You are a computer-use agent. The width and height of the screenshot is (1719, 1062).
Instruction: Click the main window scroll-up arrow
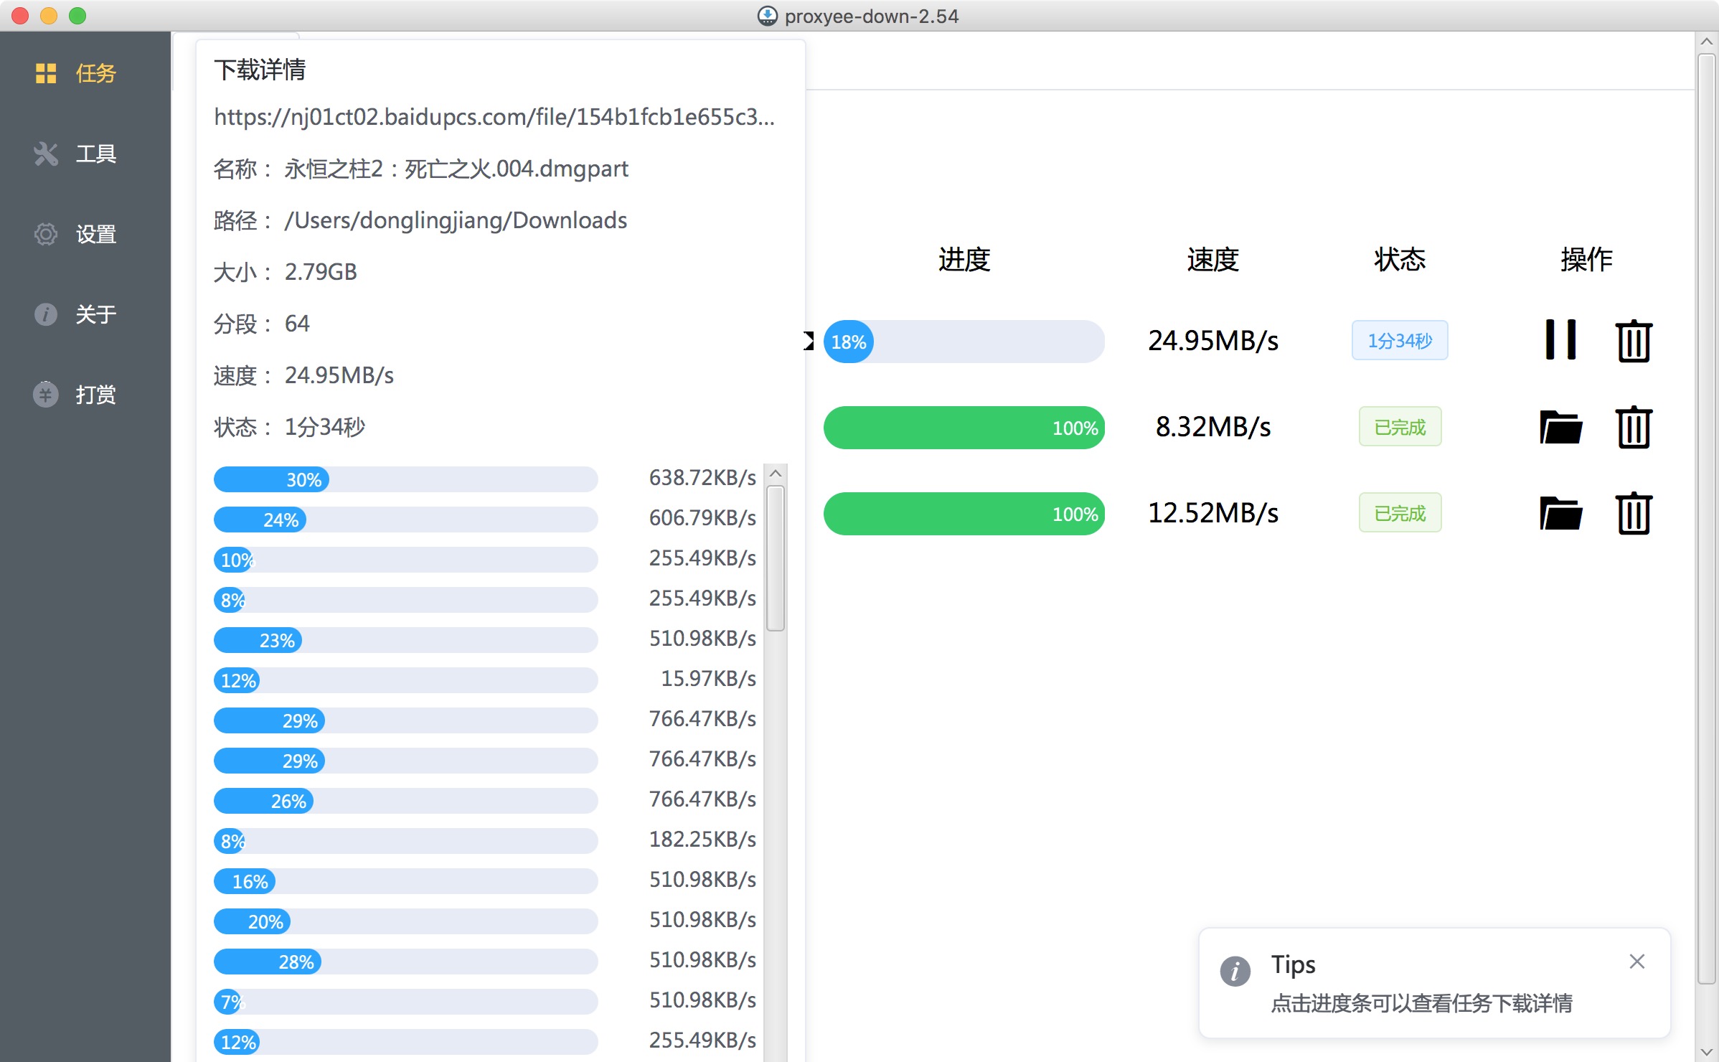1707,42
